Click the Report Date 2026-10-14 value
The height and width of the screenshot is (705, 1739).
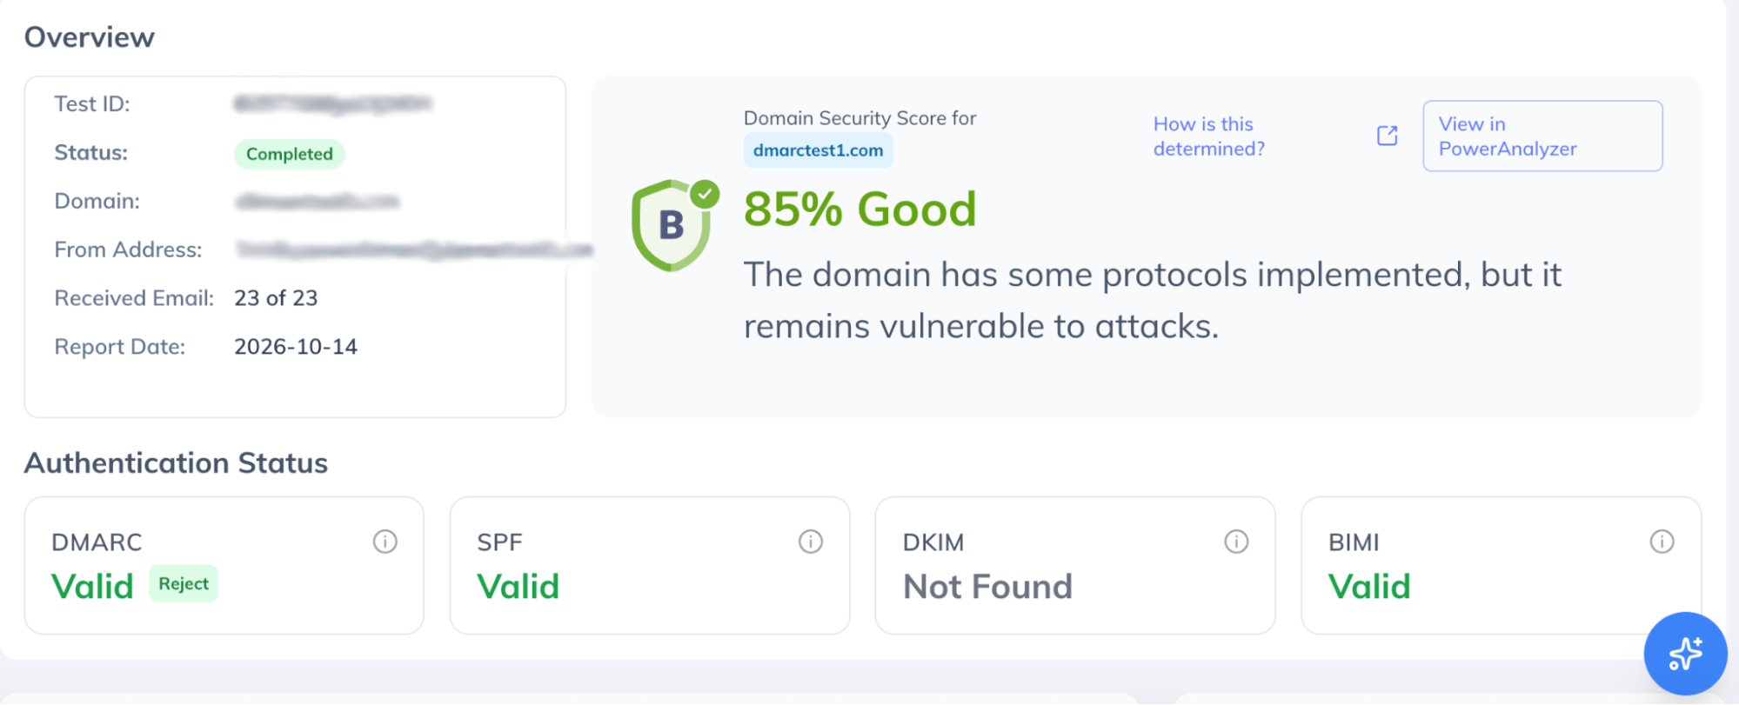point(296,347)
